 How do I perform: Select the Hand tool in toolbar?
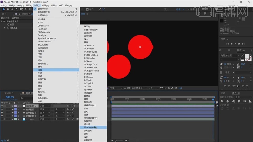(x=8, y=9)
